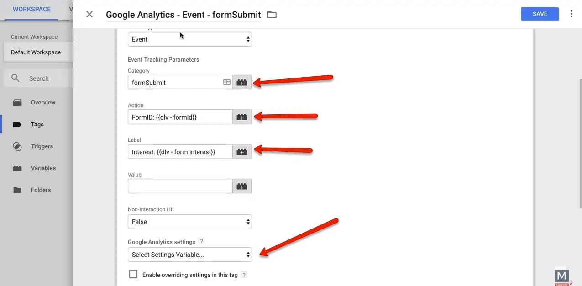The height and width of the screenshot is (286, 582).
Task: Open variable picker for the Category field
Action: point(242,82)
